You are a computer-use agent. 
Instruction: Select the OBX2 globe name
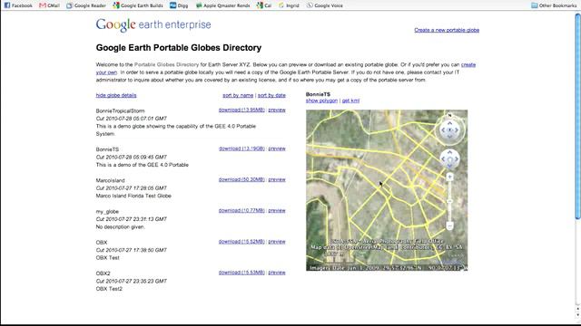(x=103, y=273)
